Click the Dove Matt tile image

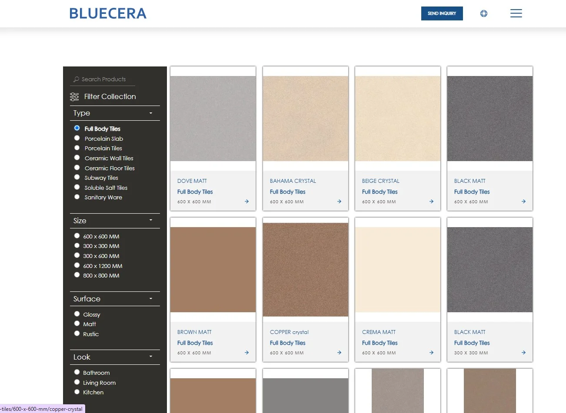point(213,119)
